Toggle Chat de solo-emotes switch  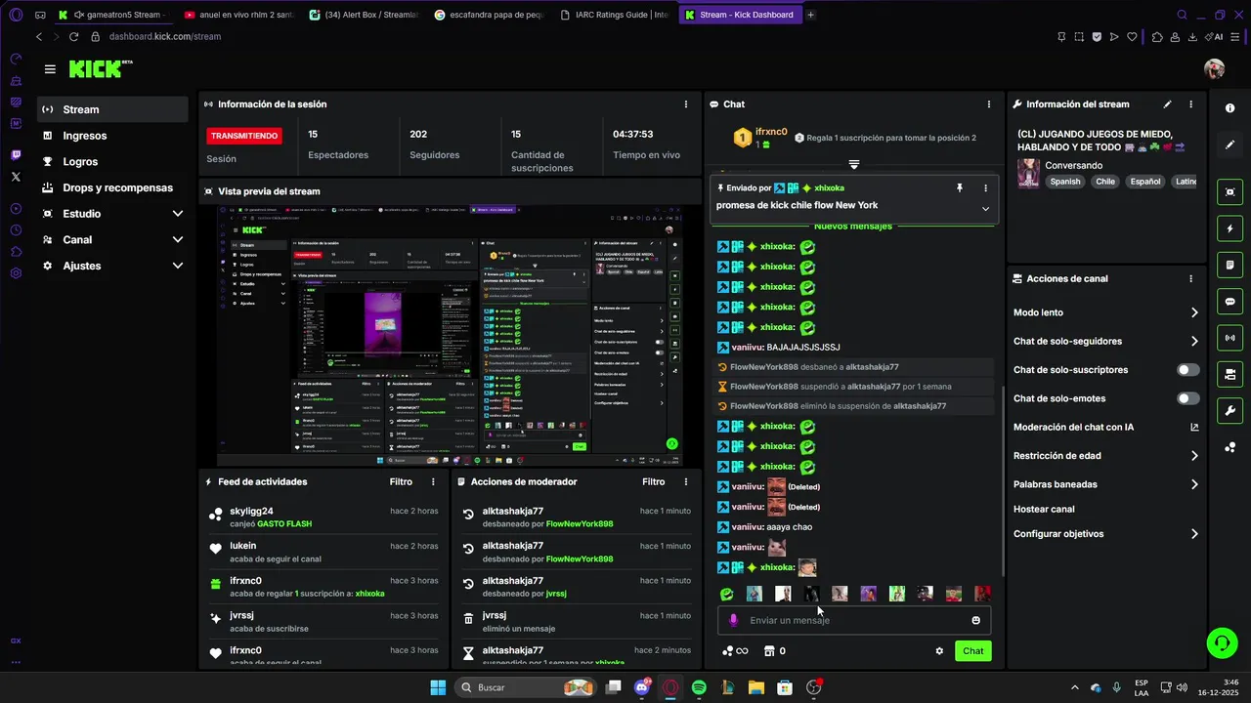coord(1187,398)
